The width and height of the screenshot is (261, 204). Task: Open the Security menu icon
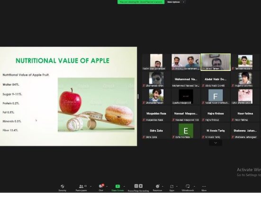pos(63,186)
